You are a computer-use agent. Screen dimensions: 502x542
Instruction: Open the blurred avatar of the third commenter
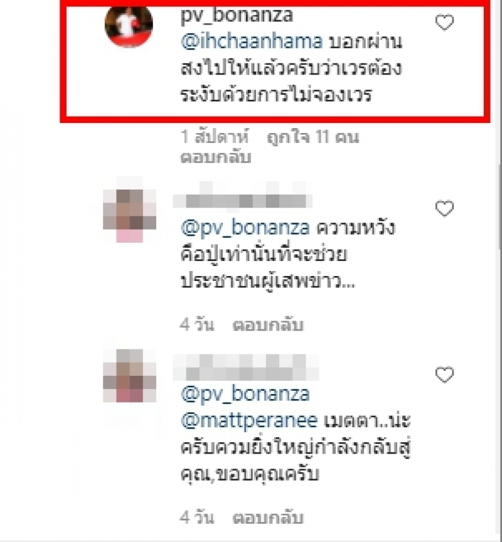click(x=130, y=375)
